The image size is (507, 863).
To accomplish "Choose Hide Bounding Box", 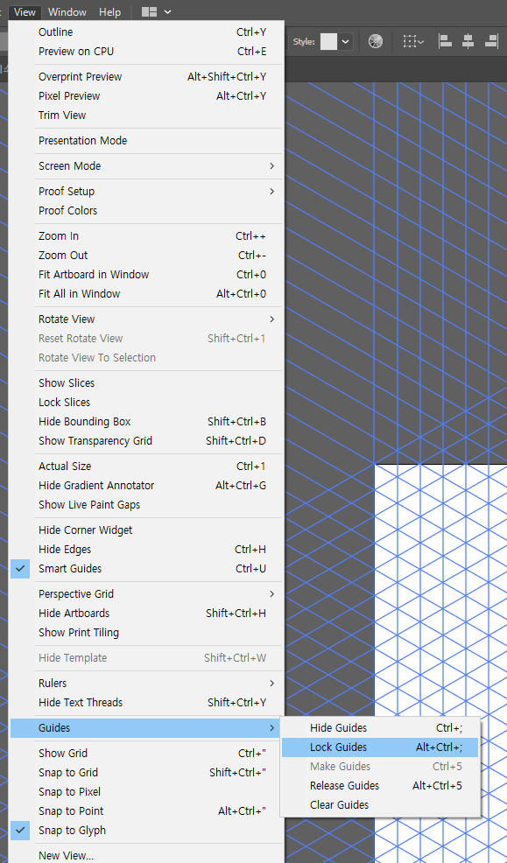I will 147,422.
